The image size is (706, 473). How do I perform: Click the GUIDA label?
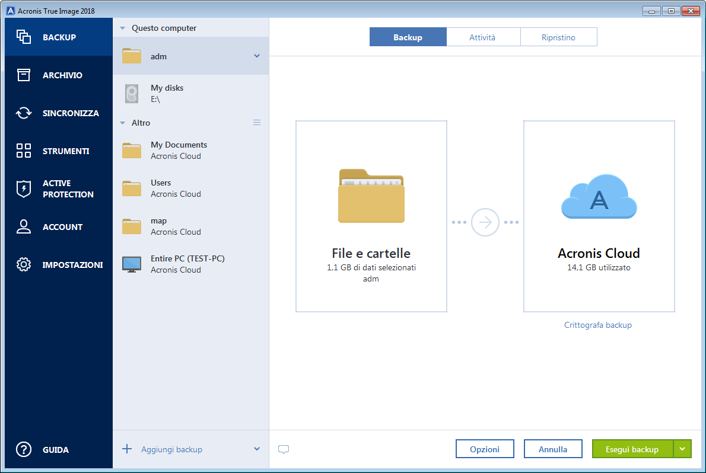click(56, 450)
